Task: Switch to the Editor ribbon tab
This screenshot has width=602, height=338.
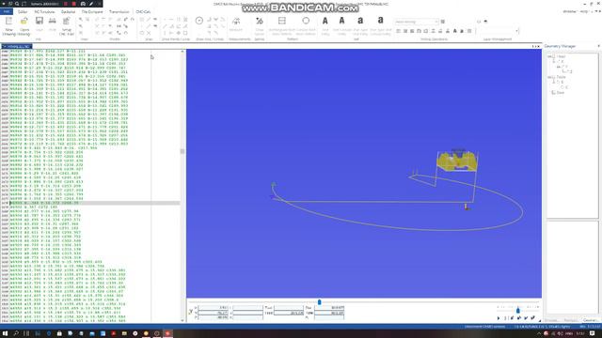Action: point(23,12)
